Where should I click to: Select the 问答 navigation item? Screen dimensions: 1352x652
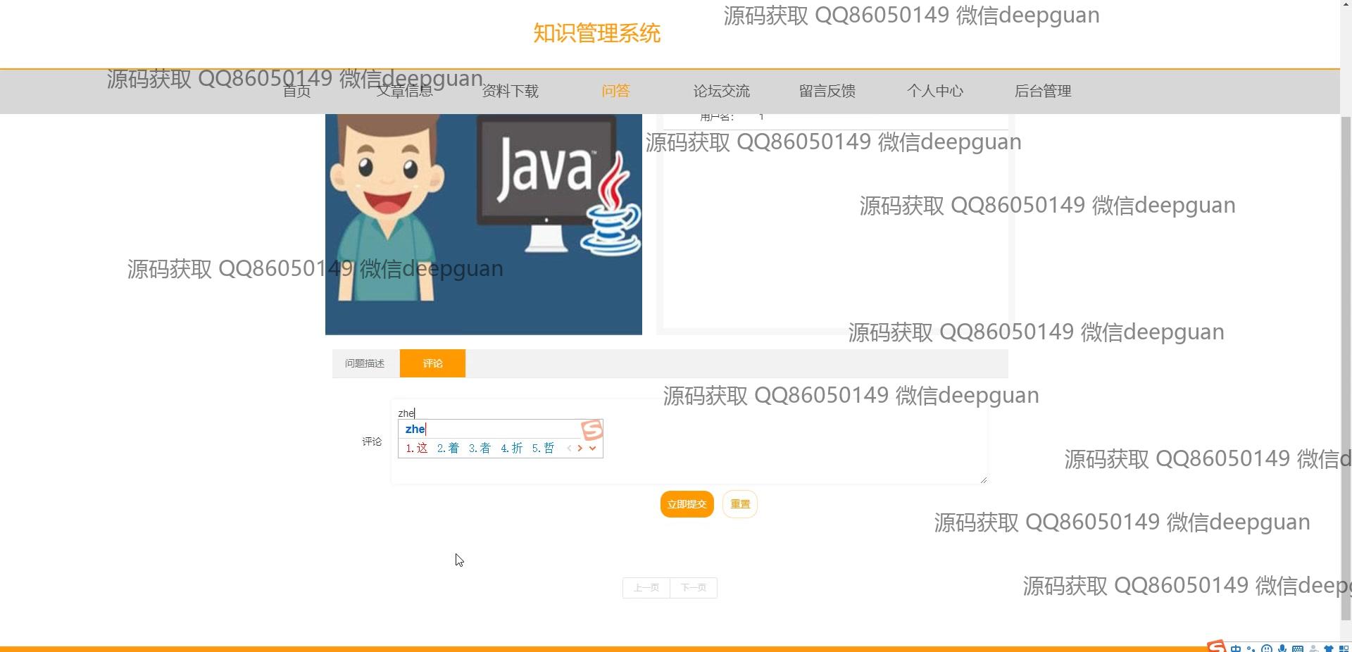(x=615, y=91)
